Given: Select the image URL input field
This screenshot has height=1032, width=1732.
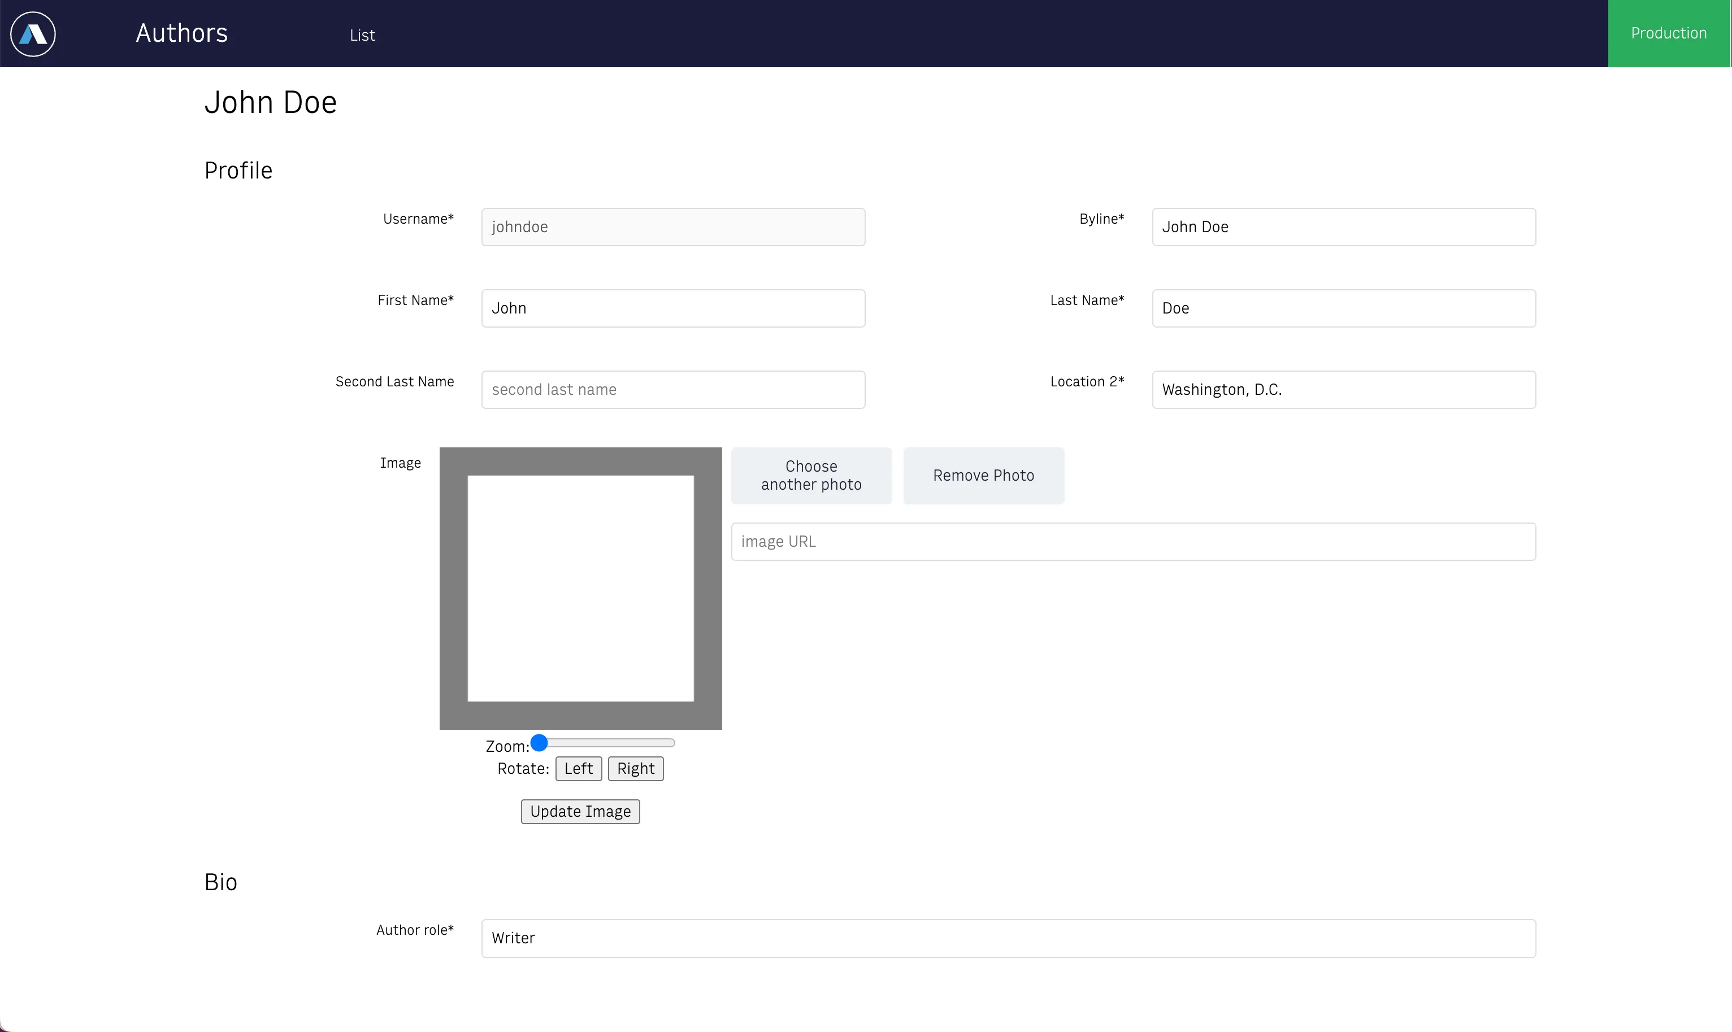Looking at the screenshot, I should [1132, 542].
